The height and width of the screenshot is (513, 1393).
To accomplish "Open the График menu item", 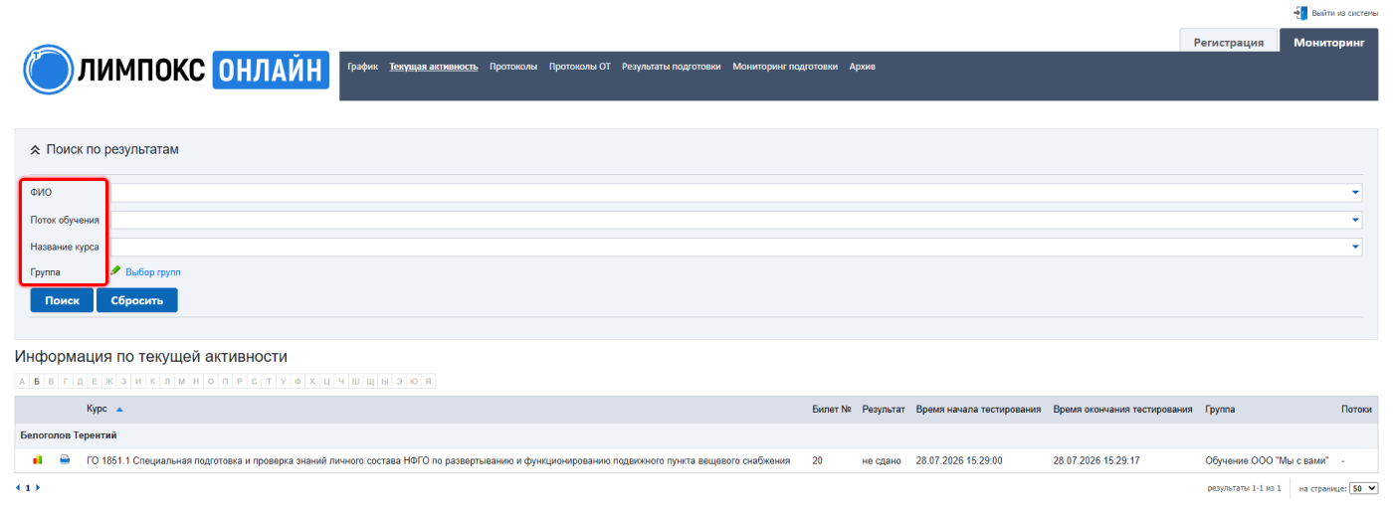I will click(363, 67).
